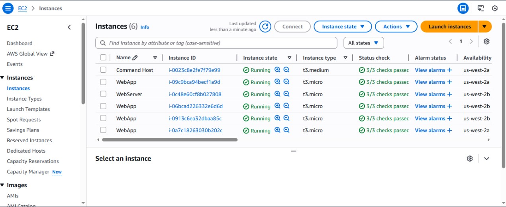Open the Actions dropdown
This screenshot has width=506, height=207.
point(396,27)
